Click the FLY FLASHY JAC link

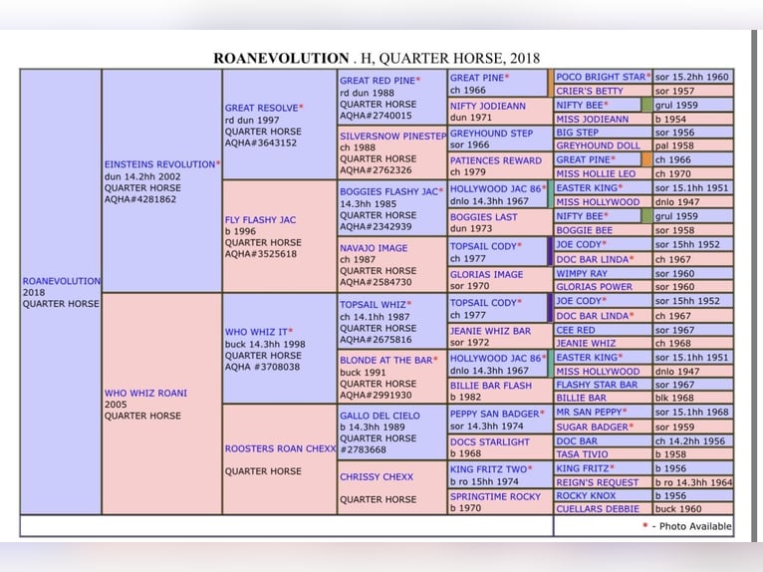pyautogui.click(x=260, y=220)
